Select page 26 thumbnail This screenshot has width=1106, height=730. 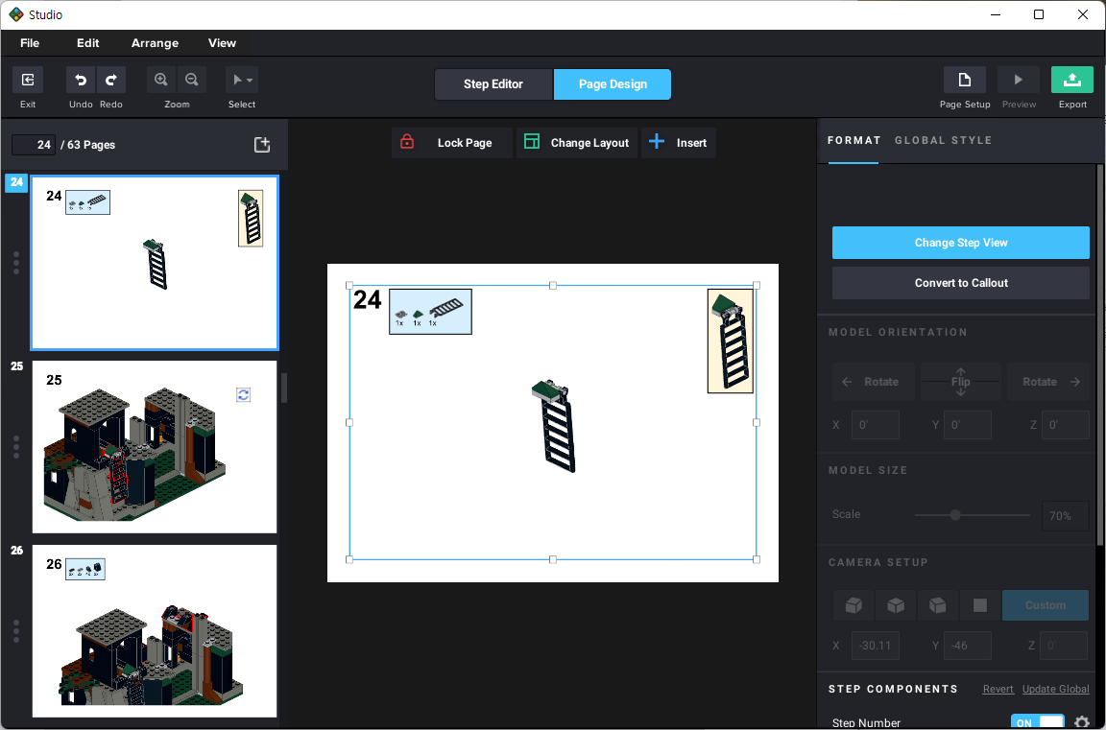click(155, 630)
